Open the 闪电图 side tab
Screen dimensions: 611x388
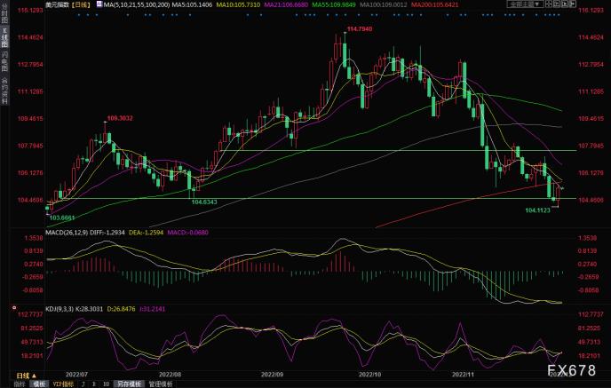tap(4, 61)
